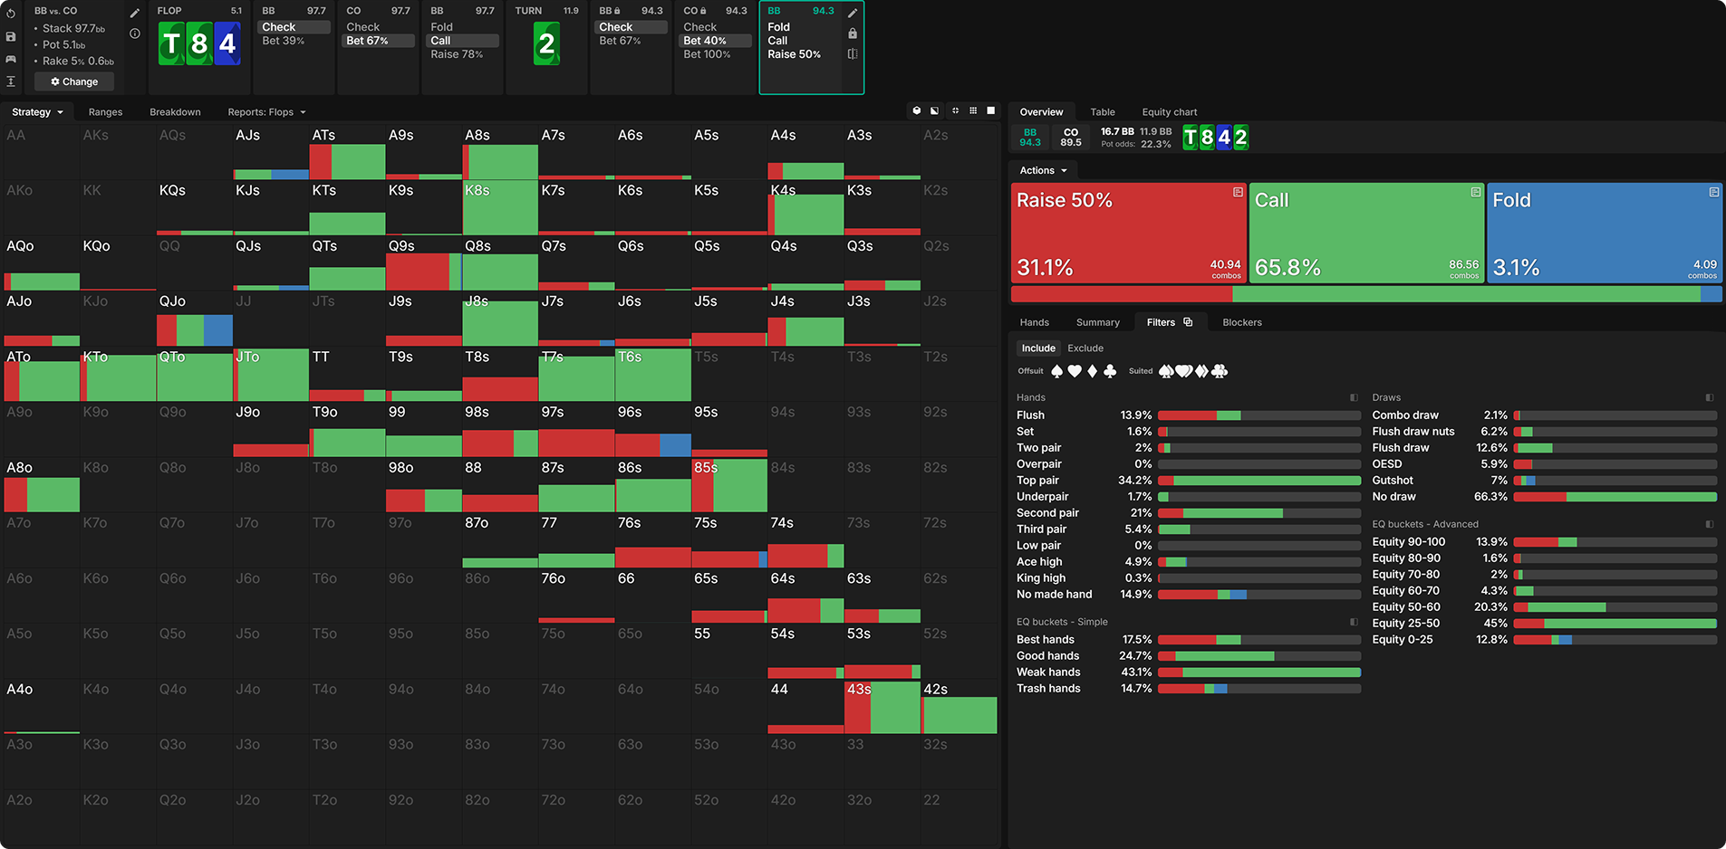Open the Blockers tab

[x=1241, y=322]
